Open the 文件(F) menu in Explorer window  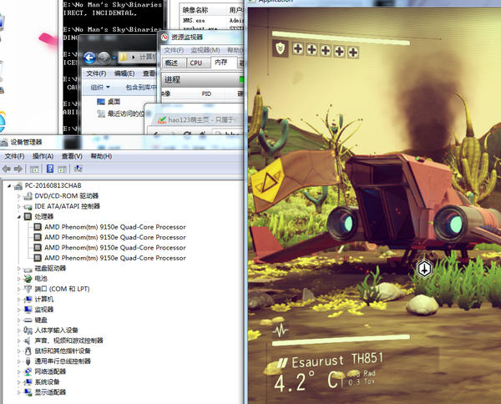pos(96,73)
